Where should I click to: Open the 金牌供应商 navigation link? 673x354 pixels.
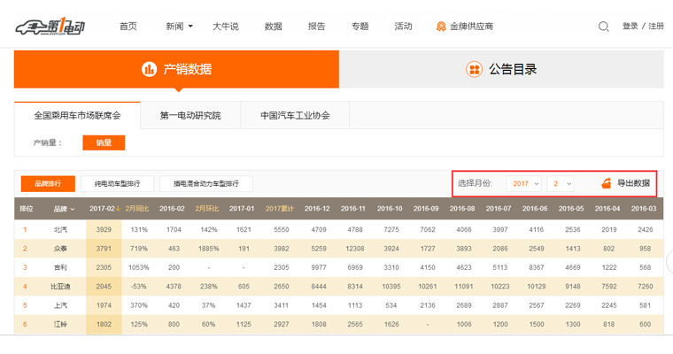[471, 27]
